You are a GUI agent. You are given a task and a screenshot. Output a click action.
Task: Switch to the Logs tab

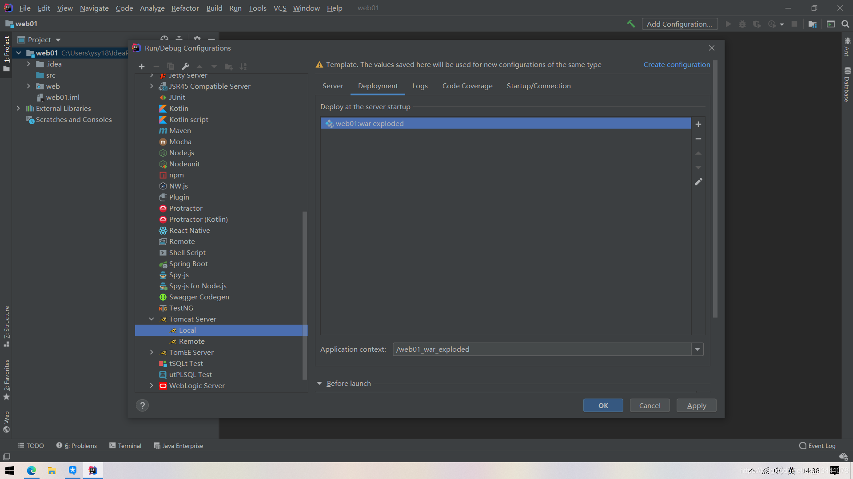(x=419, y=86)
